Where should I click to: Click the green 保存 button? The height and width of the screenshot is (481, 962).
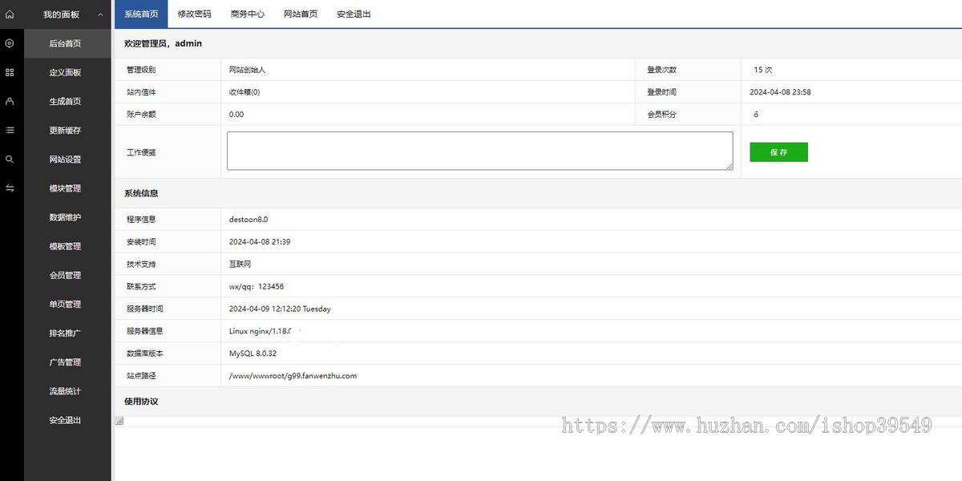[x=778, y=152]
